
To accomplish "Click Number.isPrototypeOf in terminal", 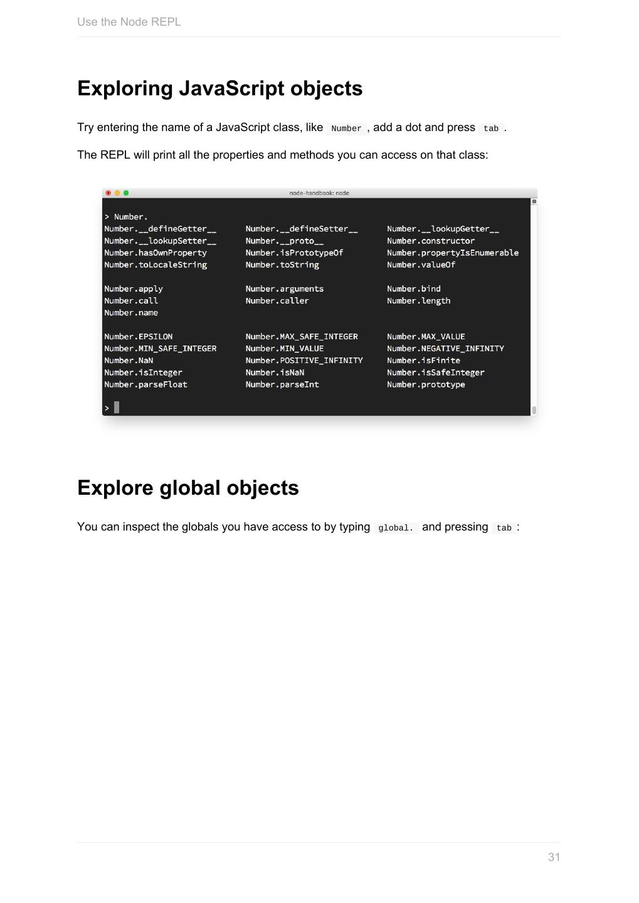I will pos(295,253).
